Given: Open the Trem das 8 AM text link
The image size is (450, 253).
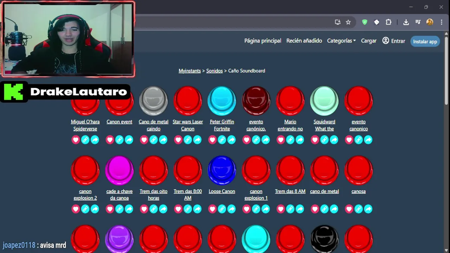Looking at the screenshot, I should [290, 191].
